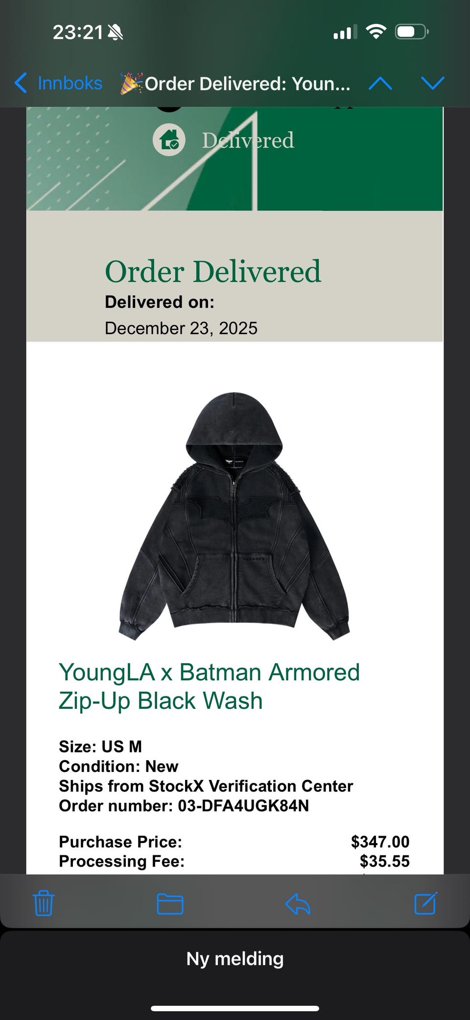Go to next email with down chevron
The height and width of the screenshot is (1020, 470).
click(433, 83)
